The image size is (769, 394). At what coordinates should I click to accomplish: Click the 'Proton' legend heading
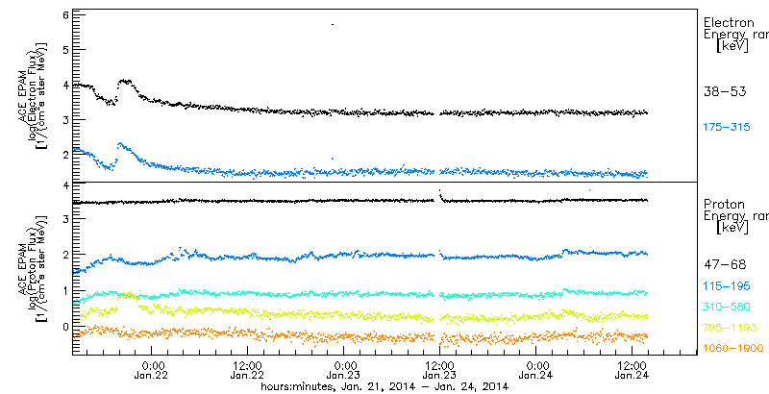click(724, 204)
